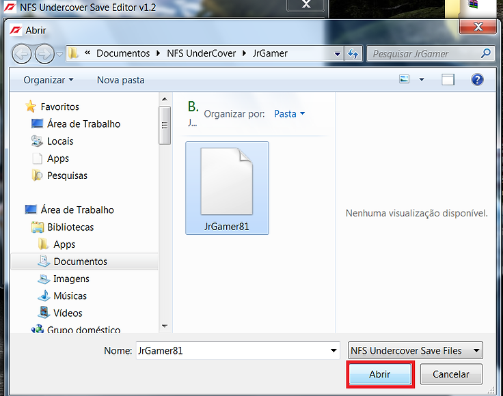This screenshot has width=503, height=396.
Task: Click navigation pane scroll down arrow
Action: click(165, 326)
